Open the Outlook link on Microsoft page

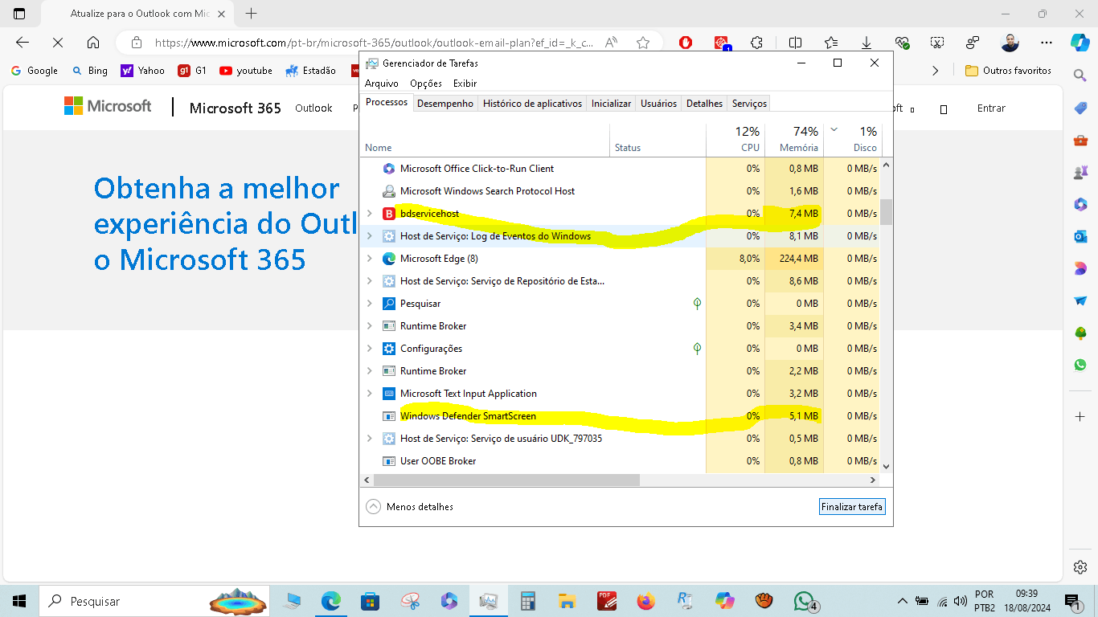[x=313, y=108]
